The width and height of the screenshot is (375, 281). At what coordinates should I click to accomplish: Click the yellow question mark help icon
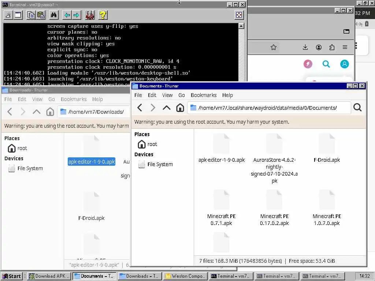[x=103, y=15]
